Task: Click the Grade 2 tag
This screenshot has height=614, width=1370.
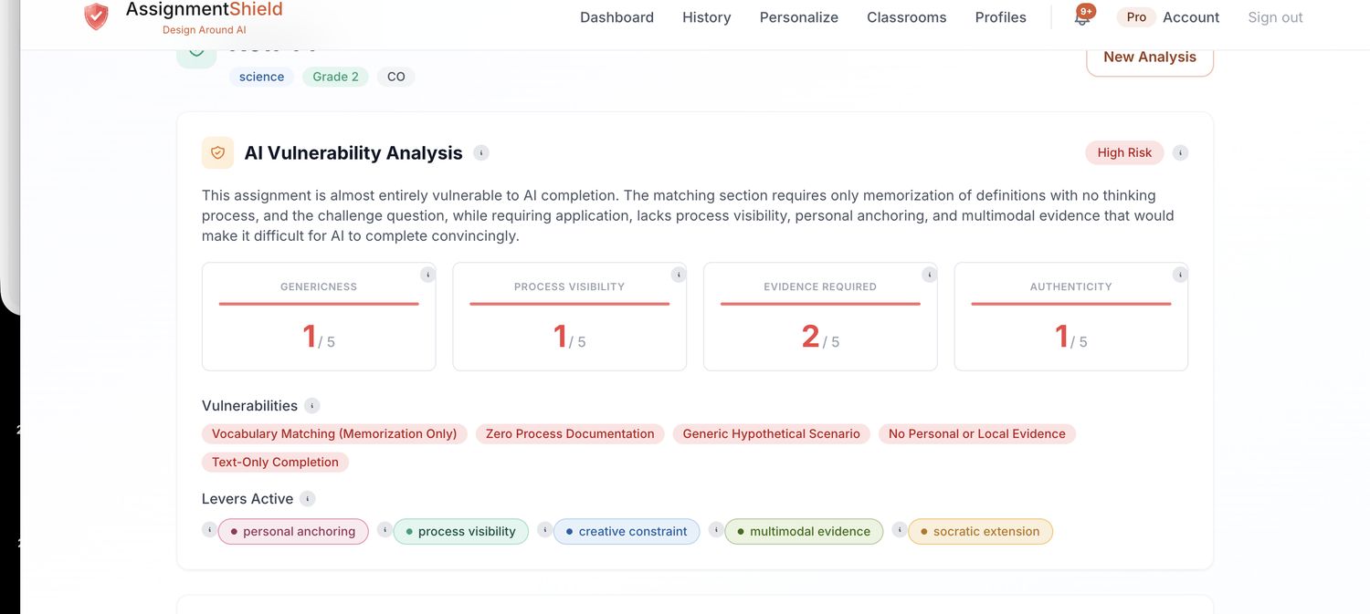Action: [x=335, y=77]
